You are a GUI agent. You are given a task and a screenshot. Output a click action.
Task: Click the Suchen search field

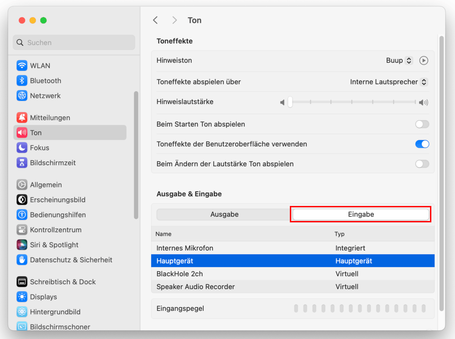pyautogui.click(x=74, y=42)
